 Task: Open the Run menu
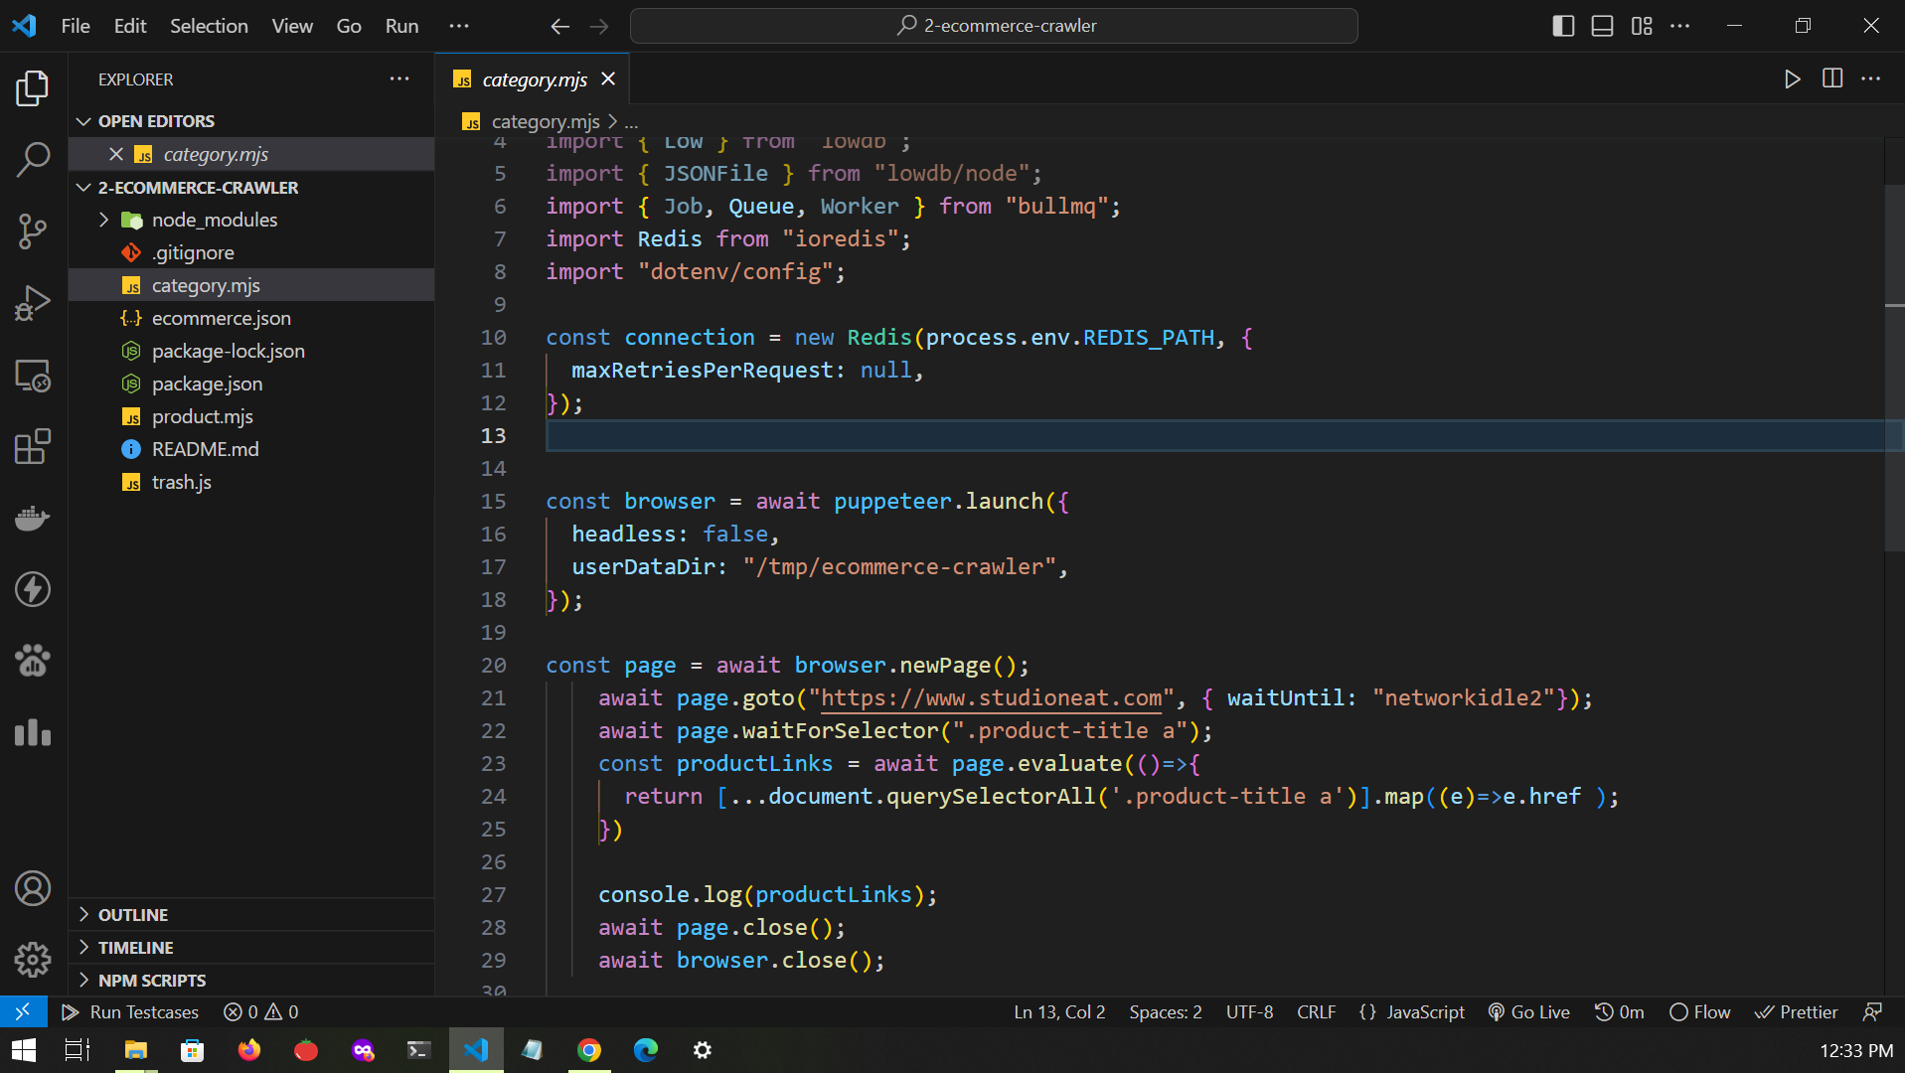(x=401, y=26)
